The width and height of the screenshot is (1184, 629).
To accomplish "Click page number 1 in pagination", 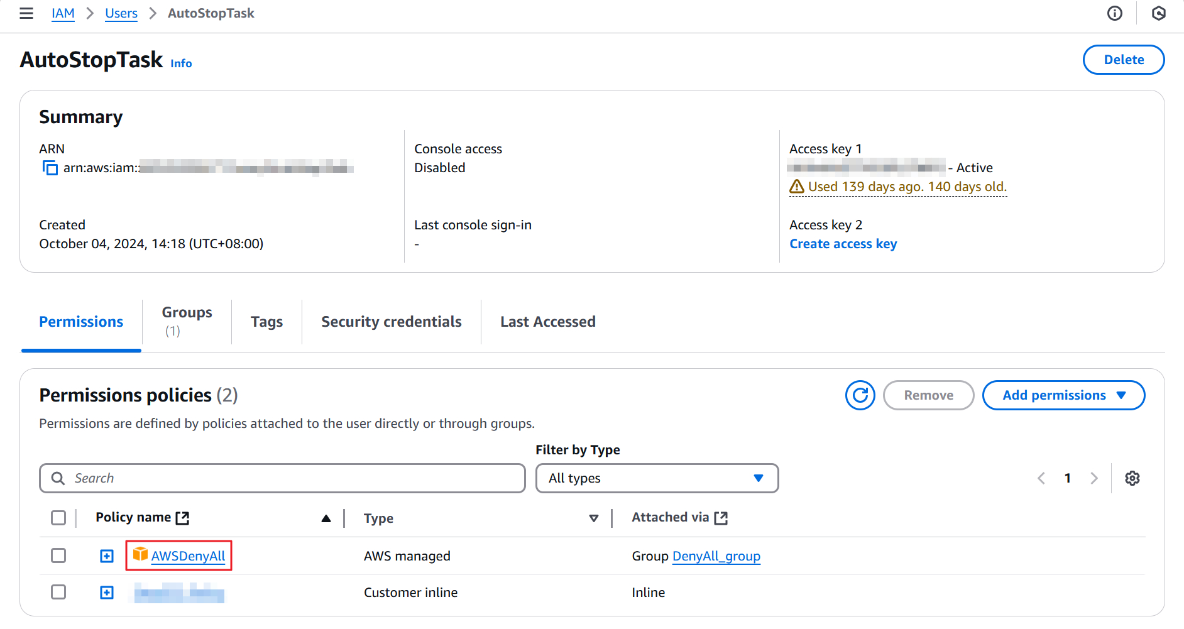I will pyautogui.click(x=1067, y=478).
